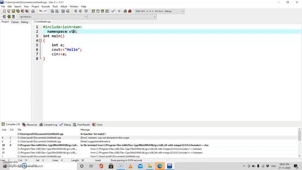The width and height of the screenshot is (302, 170).
Task: Select the Compiler (14) bottom tab
Action: tap(11, 124)
